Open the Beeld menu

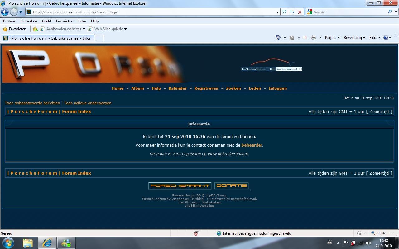pos(46,21)
